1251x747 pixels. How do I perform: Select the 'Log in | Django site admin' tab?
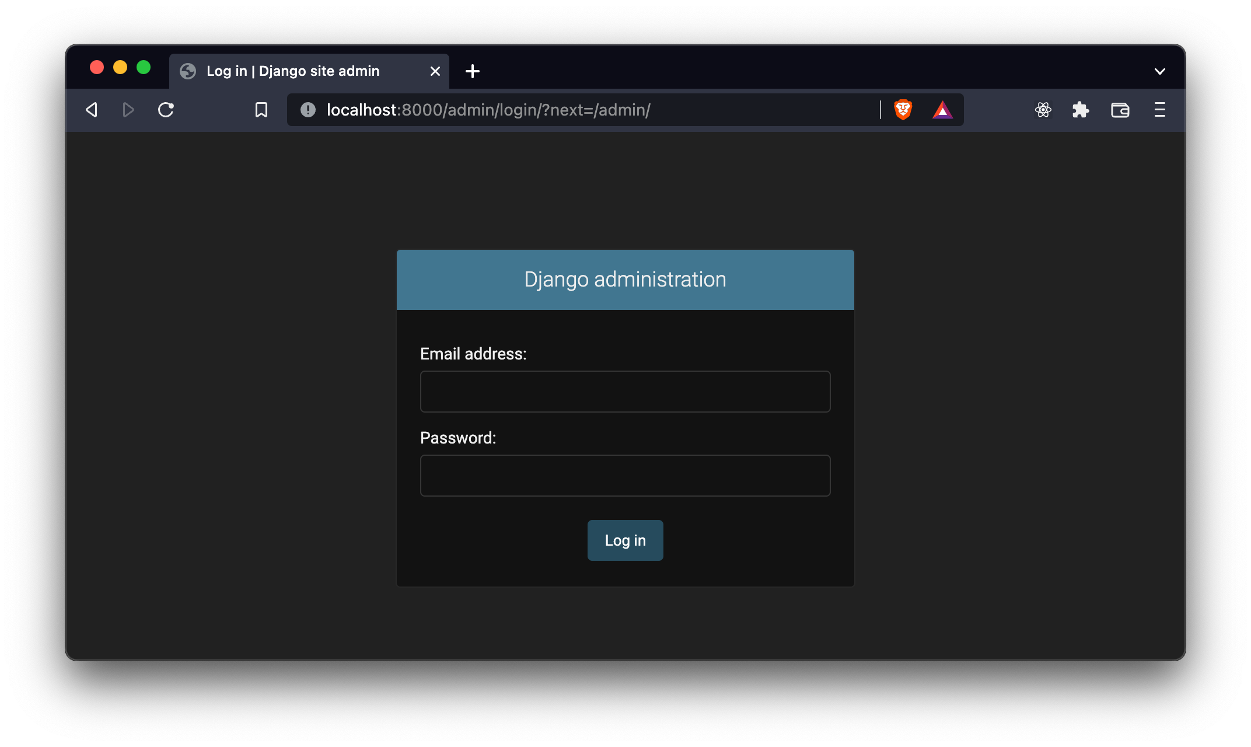(309, 71)
